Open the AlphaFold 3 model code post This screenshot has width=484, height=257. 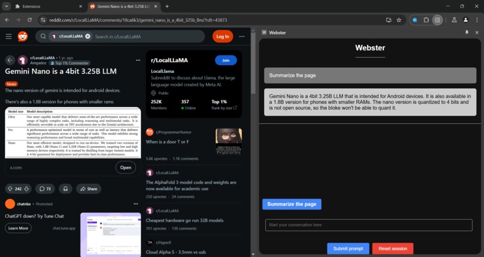pos(191,186)
